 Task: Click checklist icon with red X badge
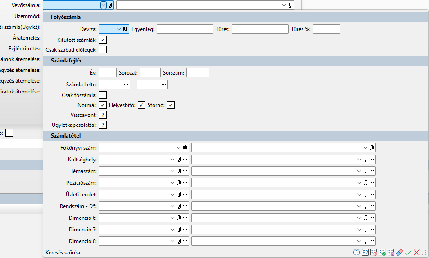click(374, 252)
